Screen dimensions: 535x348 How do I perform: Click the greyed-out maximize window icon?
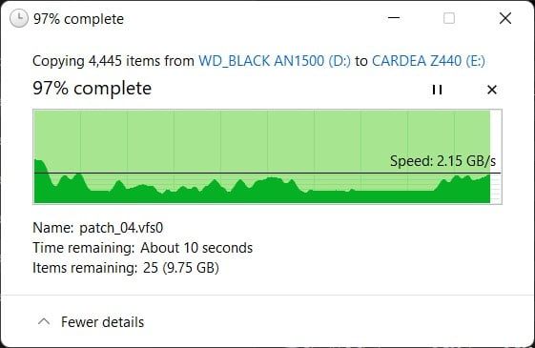pyautogui.click(x=449, y=18)
